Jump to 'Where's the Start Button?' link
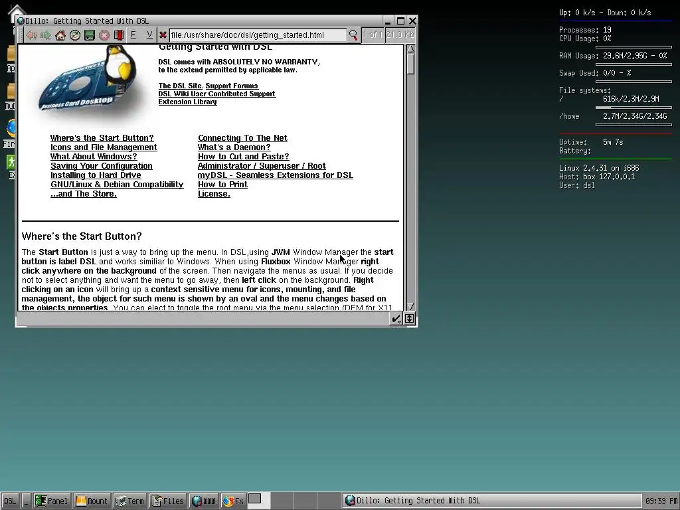This screenshot has width=680, height=510. (102, 138)
